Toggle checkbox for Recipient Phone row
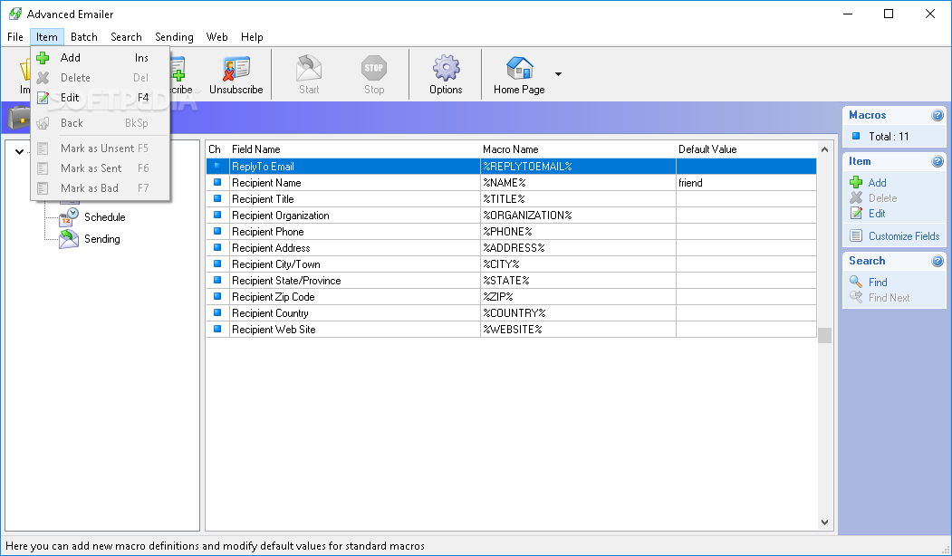The height and width of the screenshot is (556, 952). (216, 231)
